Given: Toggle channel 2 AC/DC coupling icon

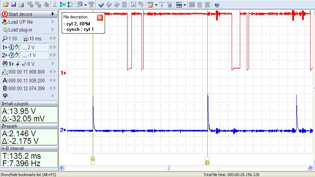Looking at the screenshot, I should [x=18, y=55].
